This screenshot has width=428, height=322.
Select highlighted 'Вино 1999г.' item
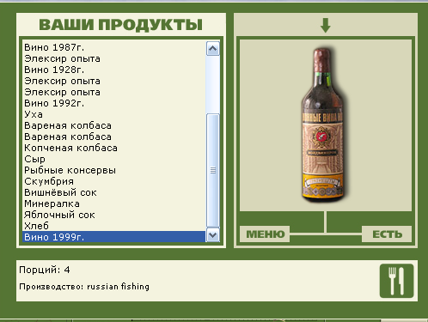pyautogui.click(x=113, y=237)
